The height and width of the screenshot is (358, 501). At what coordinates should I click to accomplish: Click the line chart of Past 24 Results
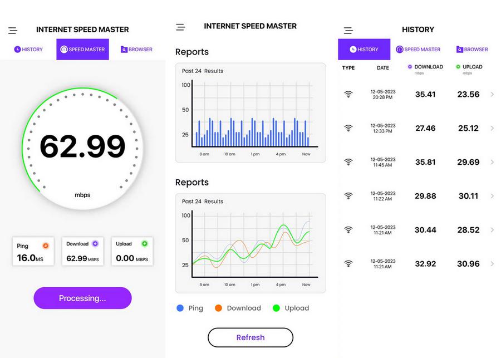point(250,243)
